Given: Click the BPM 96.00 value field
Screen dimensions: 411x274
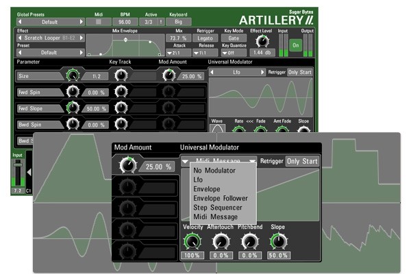Looking at the screenshot, I should tap(125, 22).
